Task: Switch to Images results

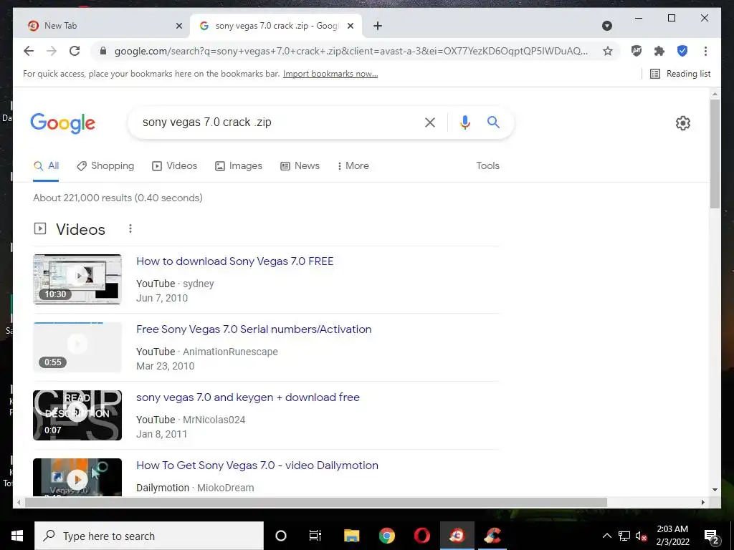Action: (x=238, y=166)
